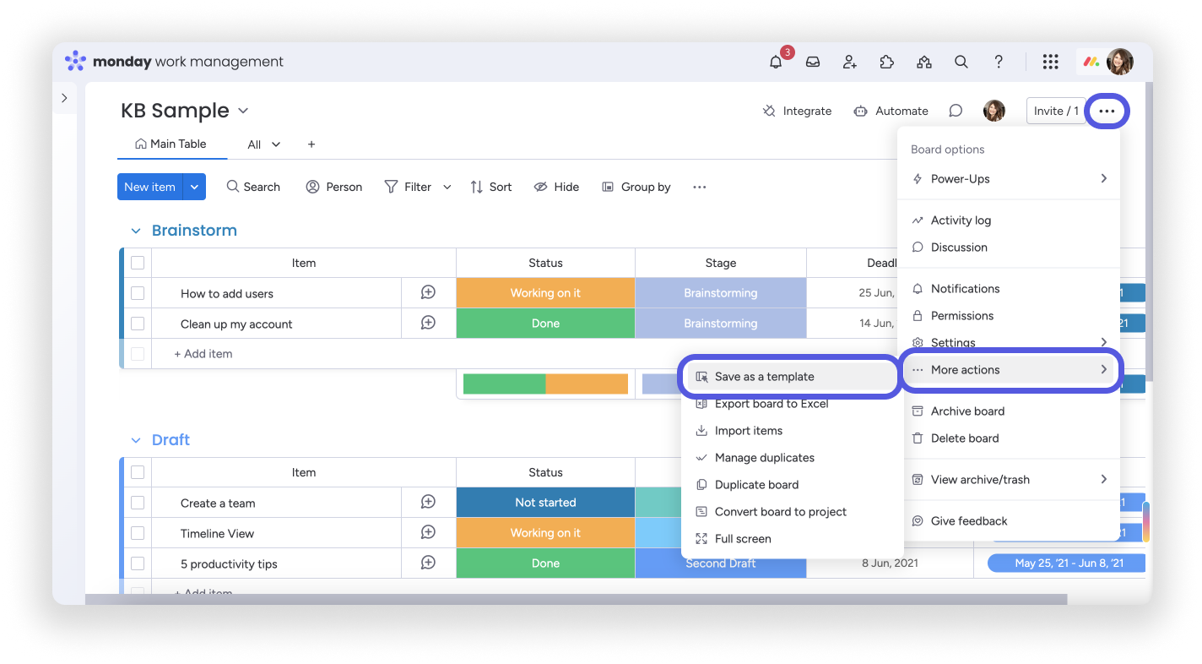Open the KB Sample board title dropdown

pos(243,111)
